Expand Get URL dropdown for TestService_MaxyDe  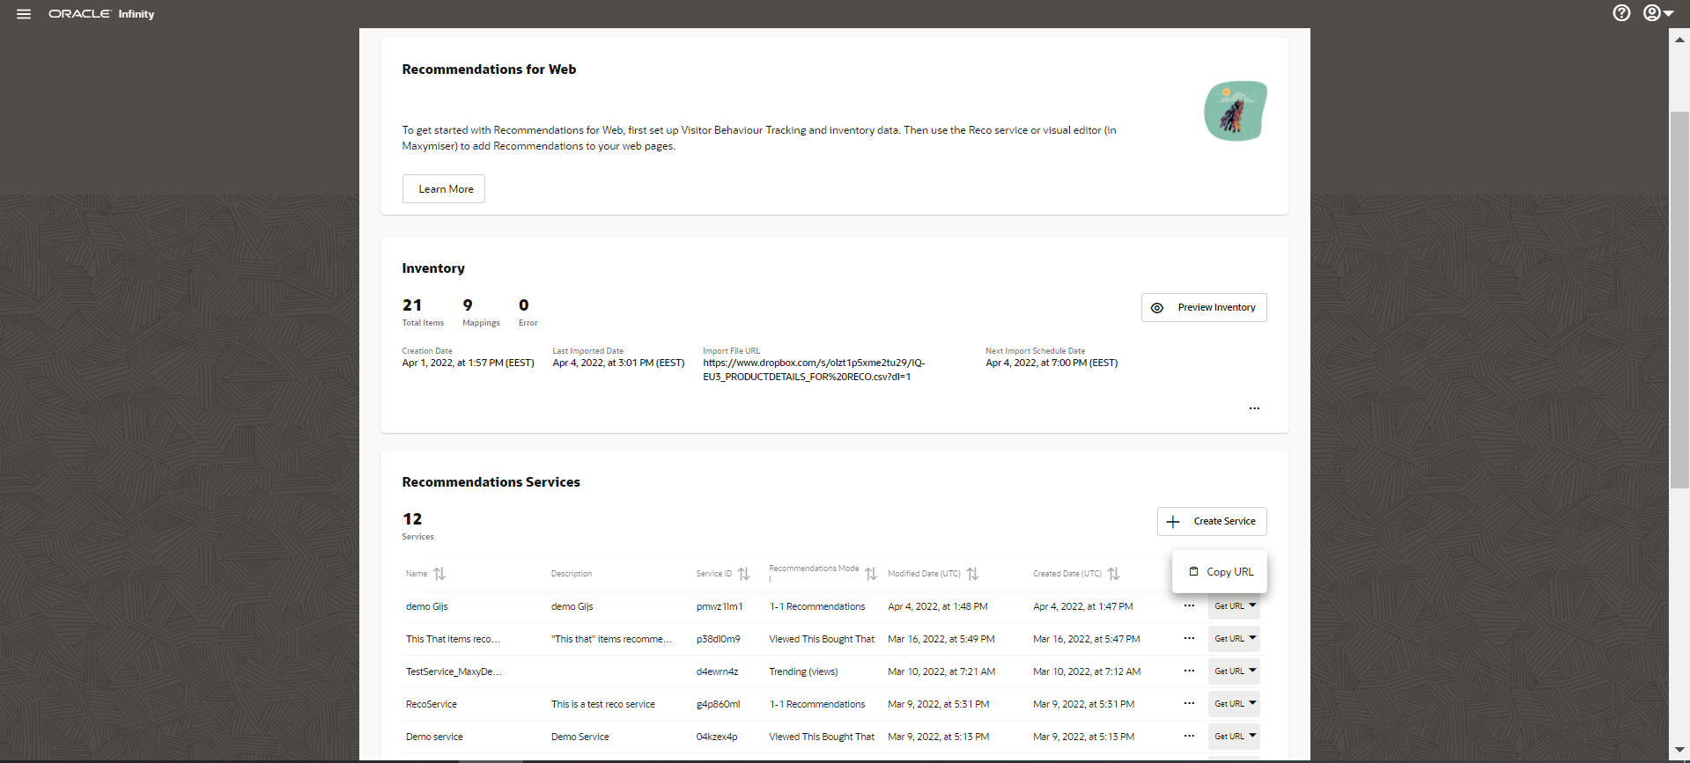coord(1234,671)
